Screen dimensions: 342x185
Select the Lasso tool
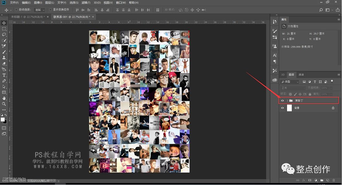pos(4,35)
